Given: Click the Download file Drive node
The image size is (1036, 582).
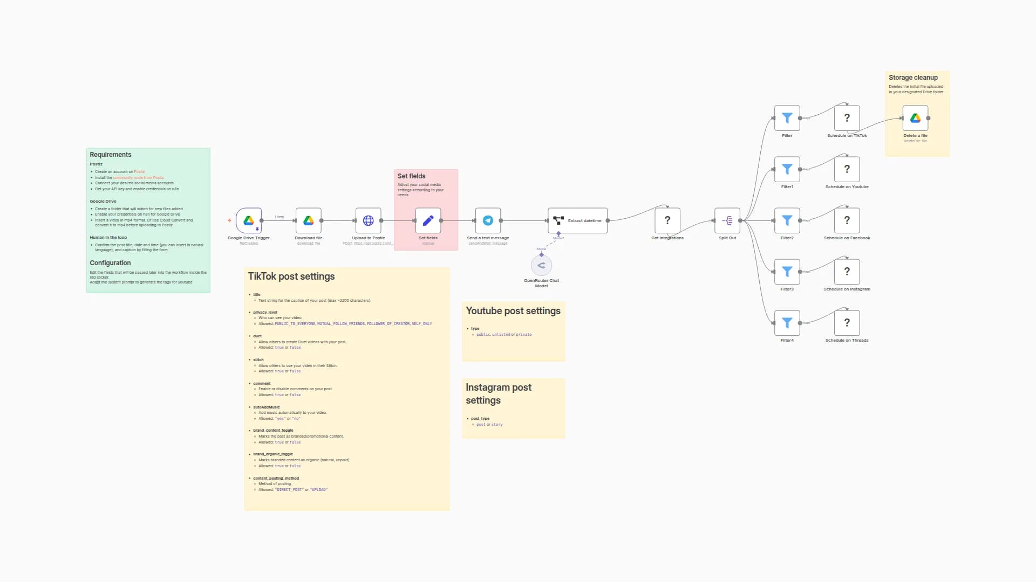Looking at the screenshot, I should [x=309, y=220].
